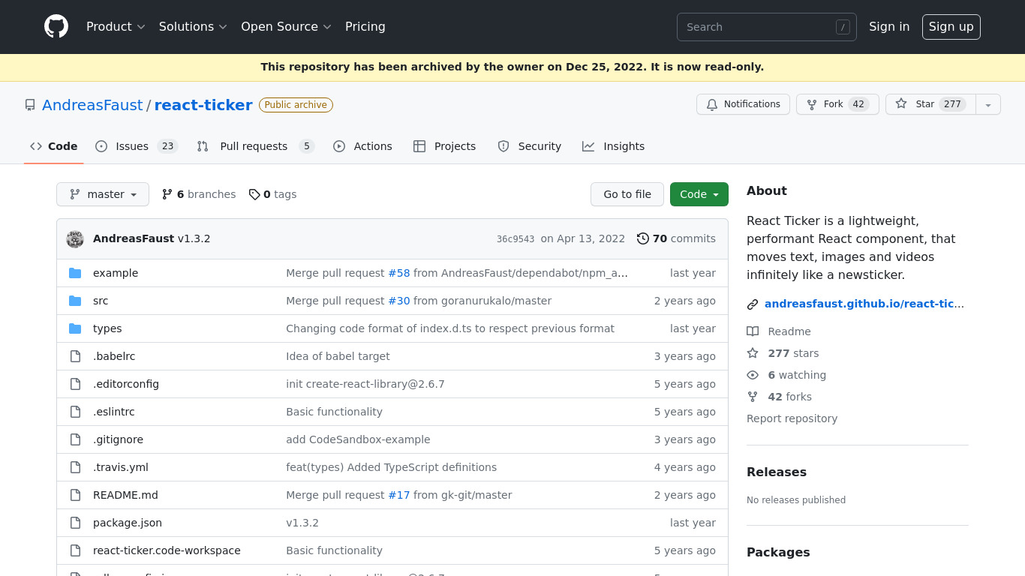Viewport: 1025px width, 576px height.
Task: Switch to the Issues tab
Action: click(x=137, y=146)
